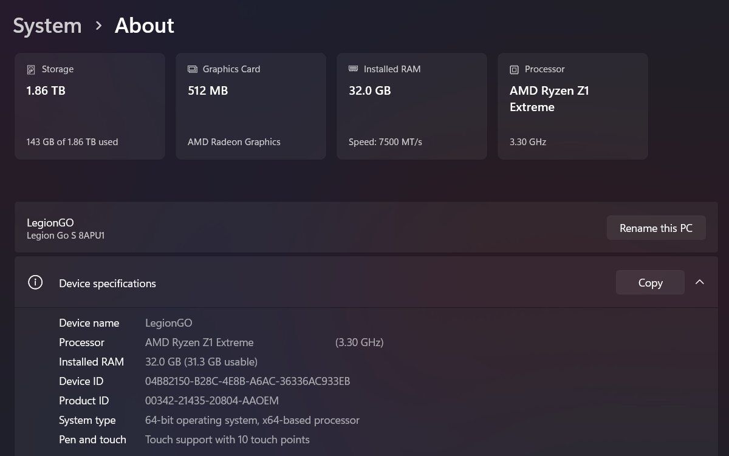Click the Device ID value text
The width and height of the screenshot is (729, 456).
pyautogui.click(x=247, y=381)
